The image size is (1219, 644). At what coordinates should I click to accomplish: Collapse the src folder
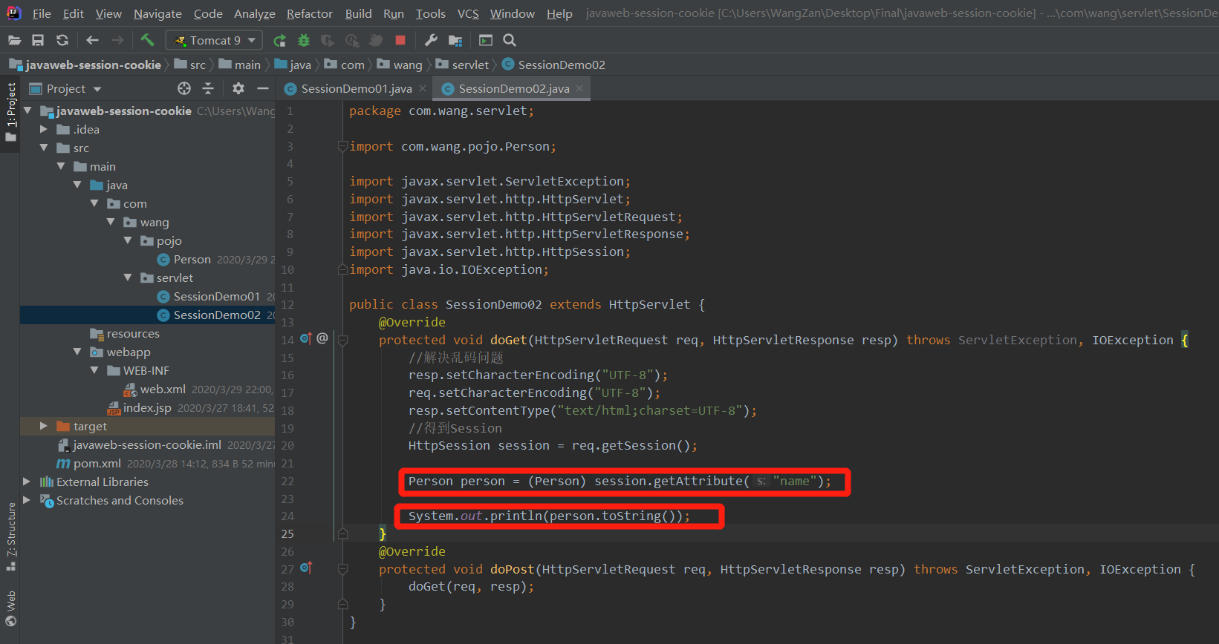pos(44,148)
